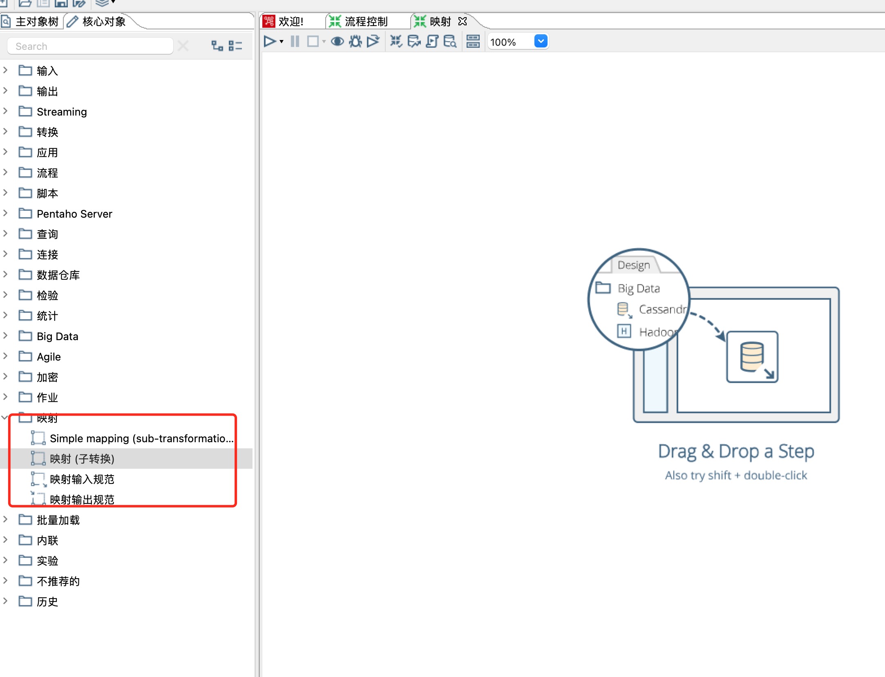
Task: Click the debug bug icon
Action: pyautogui.click(x=355, y=42)
